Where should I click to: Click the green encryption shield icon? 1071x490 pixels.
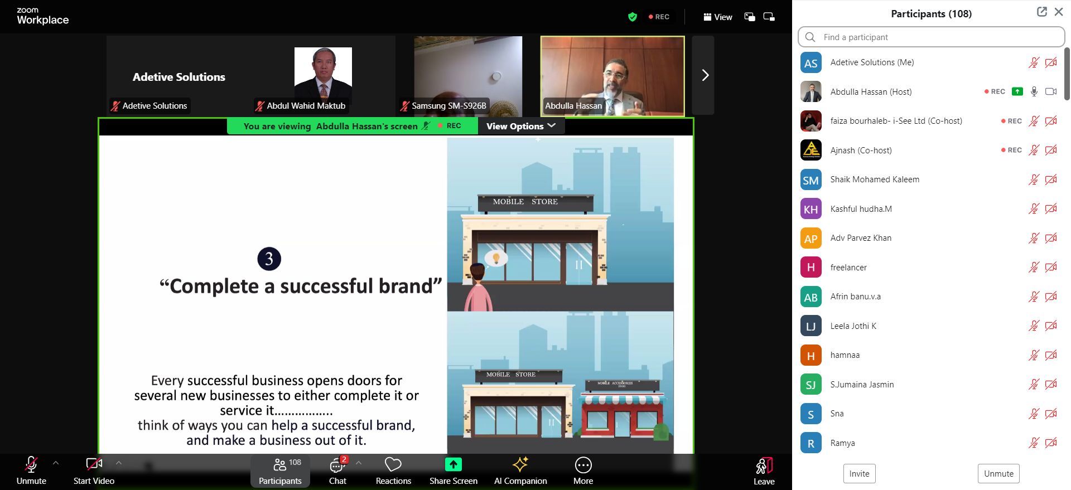632,17
